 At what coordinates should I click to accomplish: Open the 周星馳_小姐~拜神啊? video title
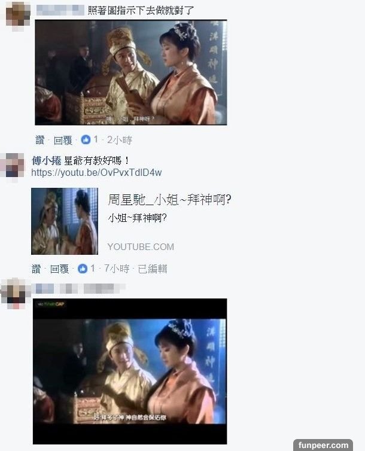(x=169, y=200)
